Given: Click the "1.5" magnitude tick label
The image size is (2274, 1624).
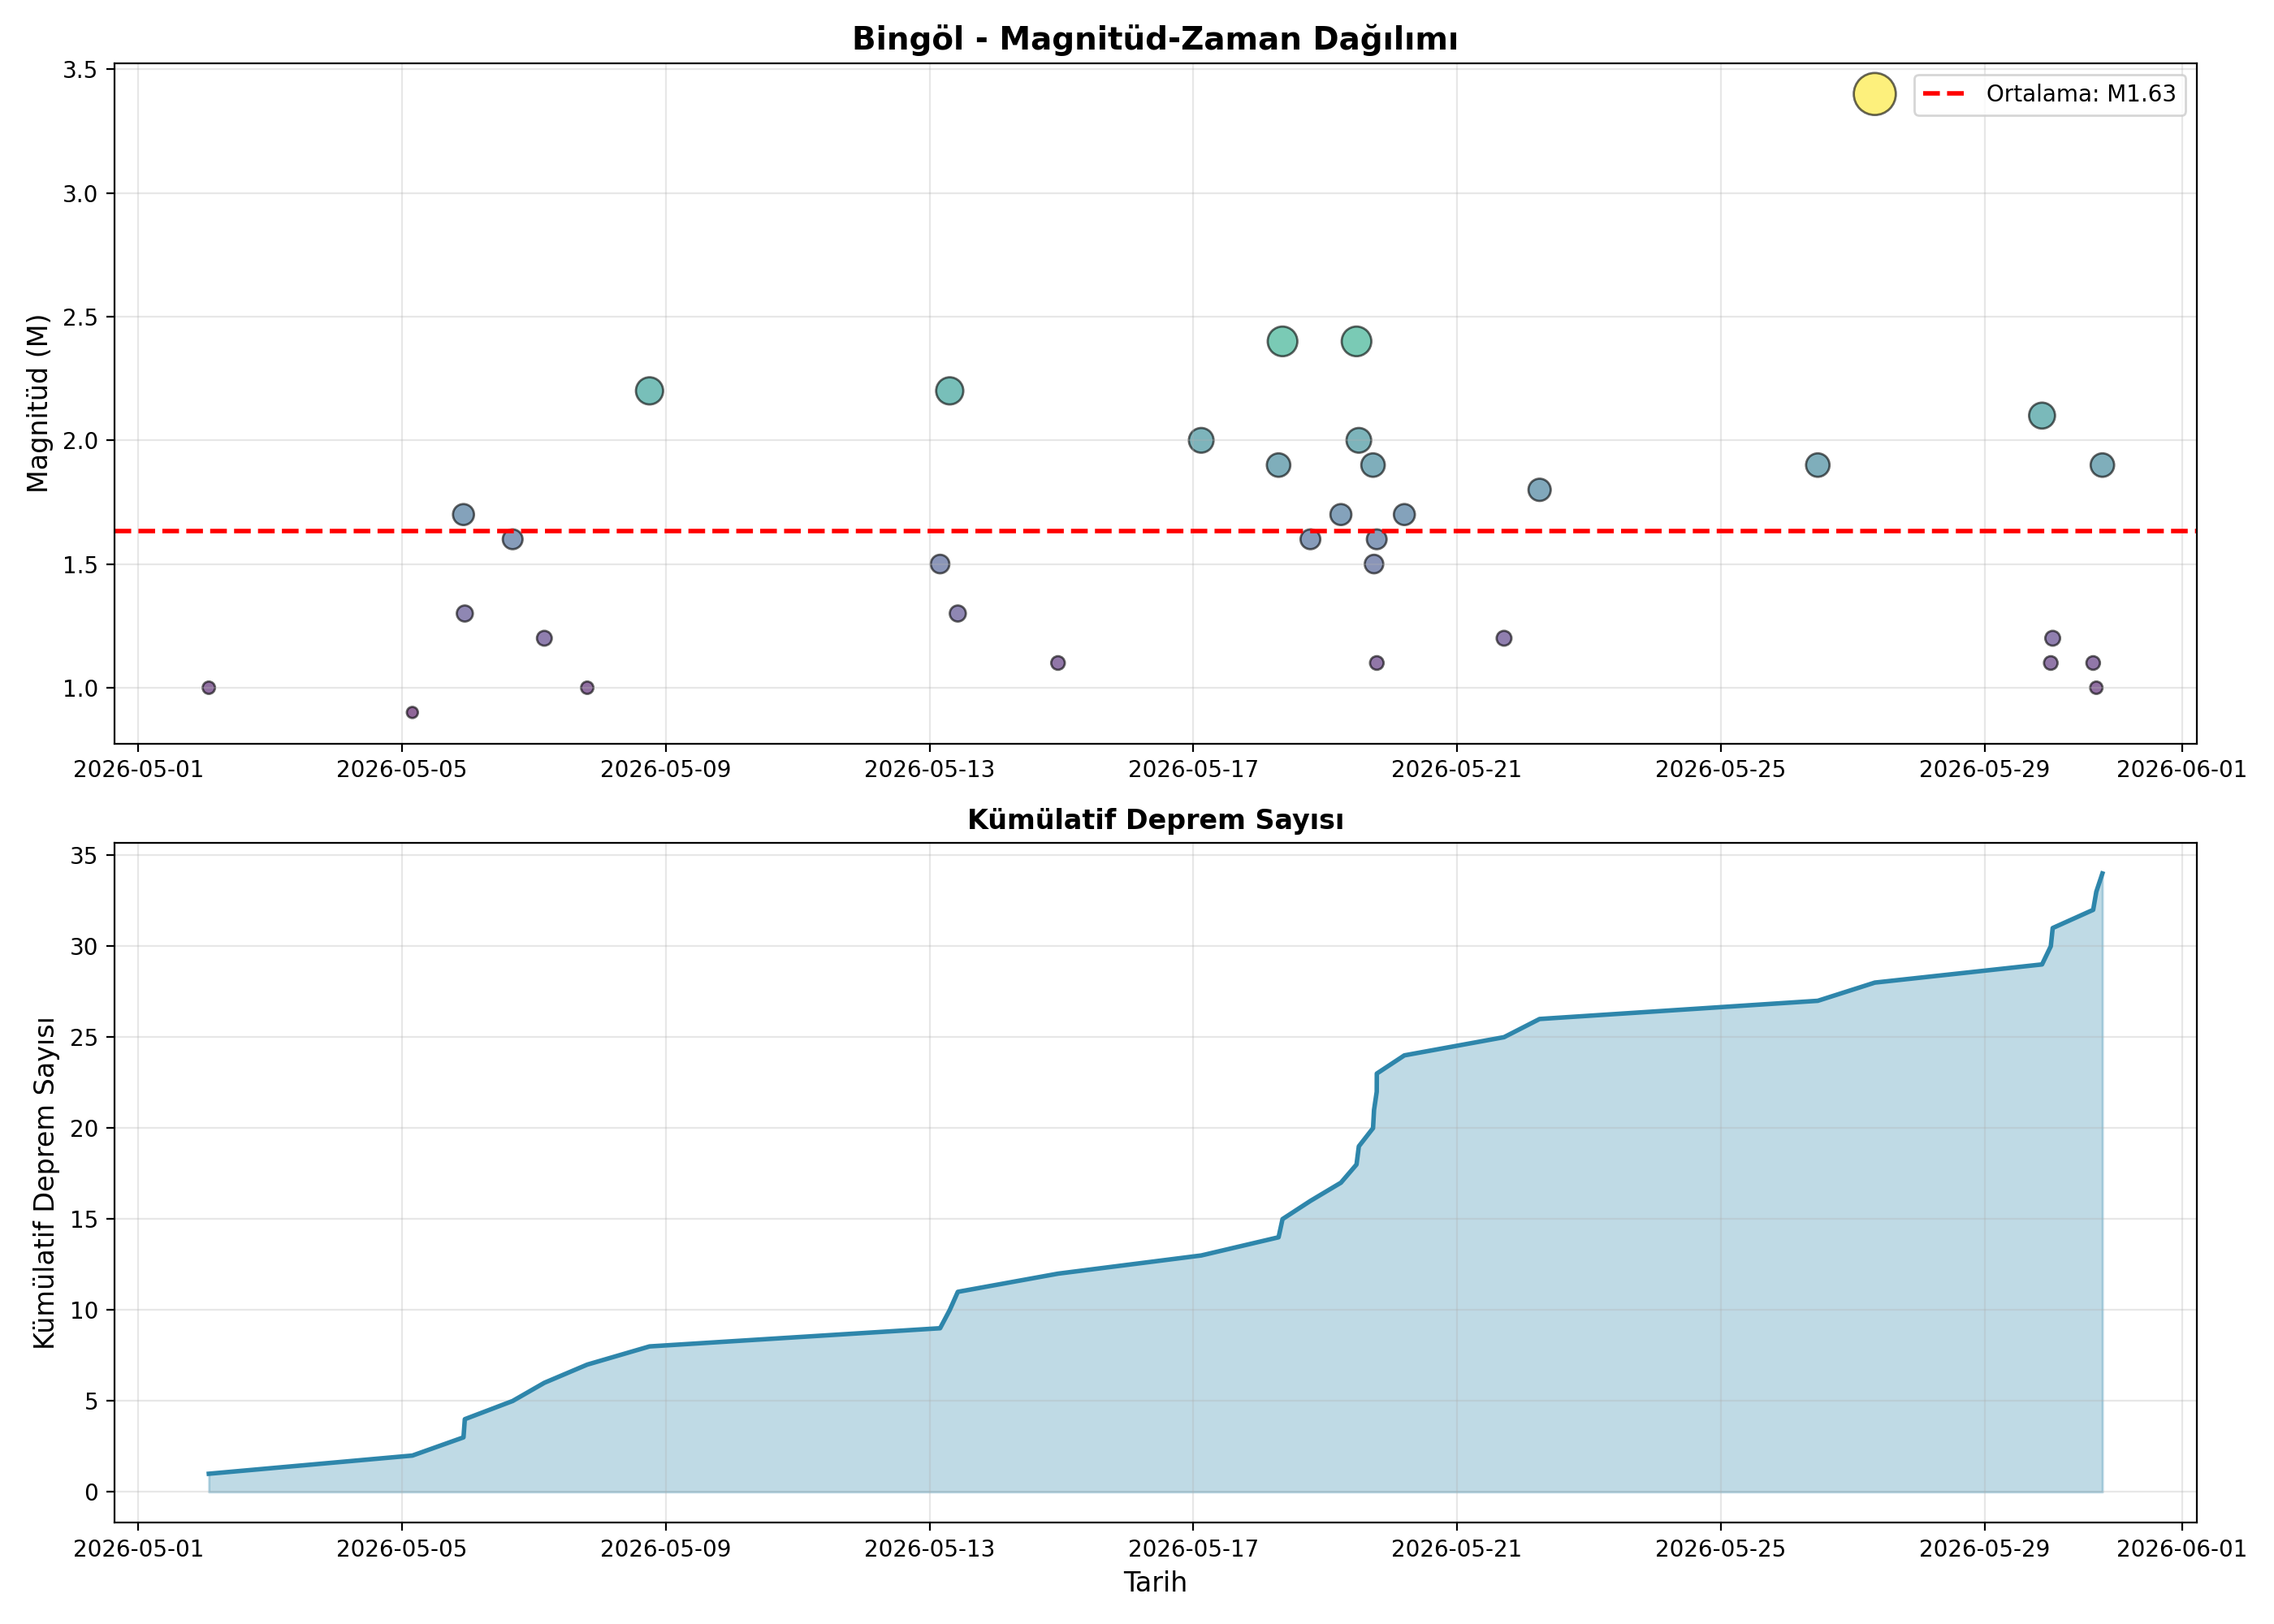Looking at the screenshot, I should tap(80, 565).
